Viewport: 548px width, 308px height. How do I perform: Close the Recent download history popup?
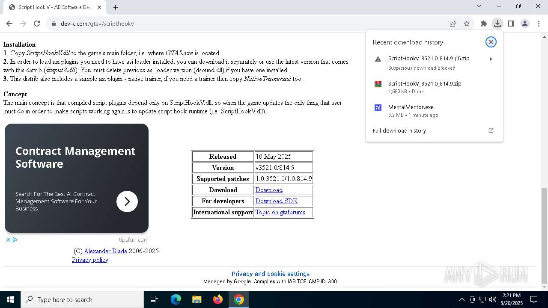click(x=491, y=42)
